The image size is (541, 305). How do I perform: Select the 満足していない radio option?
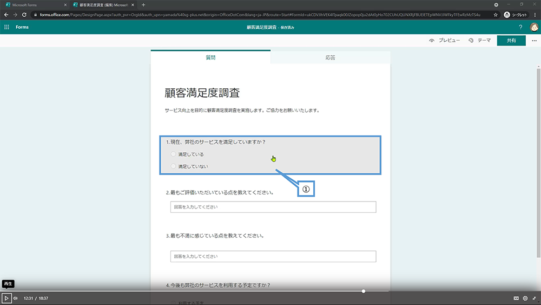pos(173,166)
